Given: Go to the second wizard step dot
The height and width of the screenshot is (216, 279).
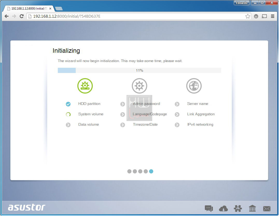Looking at the screenshot, I should [135, 171].
